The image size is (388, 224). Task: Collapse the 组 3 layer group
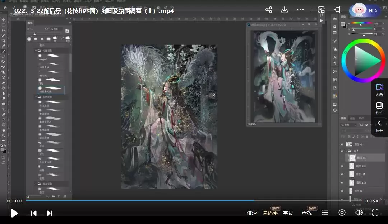(x=346, y=151)
